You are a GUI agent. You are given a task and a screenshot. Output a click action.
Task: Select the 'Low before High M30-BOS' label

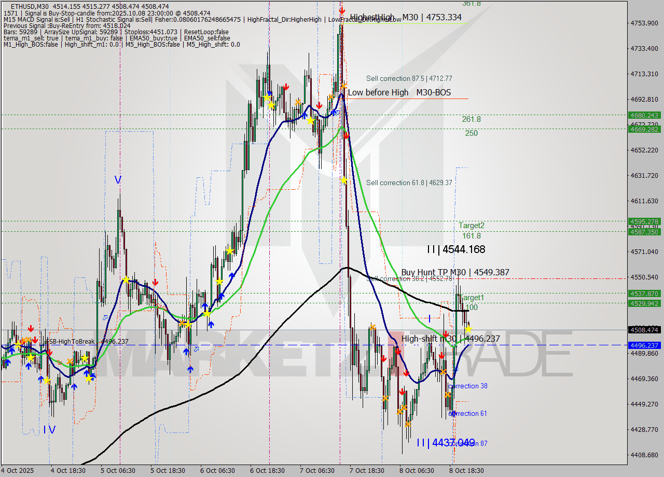point(399,92)
